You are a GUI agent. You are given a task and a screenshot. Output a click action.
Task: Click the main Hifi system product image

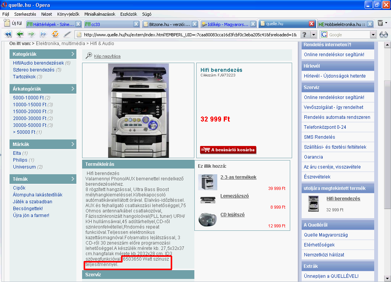click(x=138, y=110)
